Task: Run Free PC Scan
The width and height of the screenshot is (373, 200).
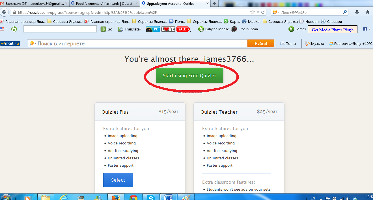Action: tap(245, 29)
